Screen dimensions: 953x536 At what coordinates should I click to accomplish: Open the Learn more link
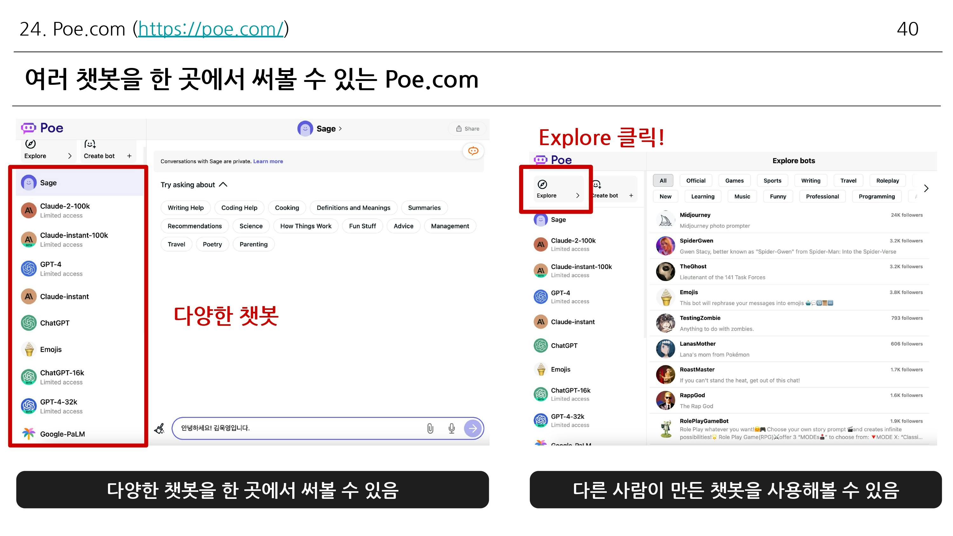(268, 161)
